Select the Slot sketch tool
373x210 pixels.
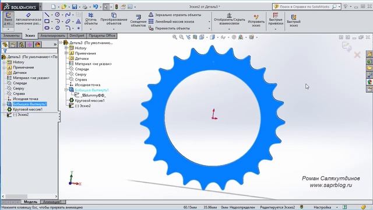47,28
